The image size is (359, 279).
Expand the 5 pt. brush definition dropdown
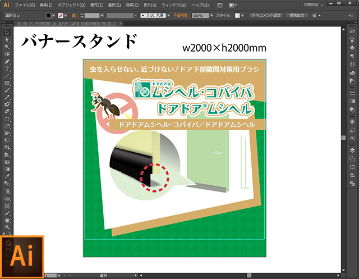pos(168,15)
